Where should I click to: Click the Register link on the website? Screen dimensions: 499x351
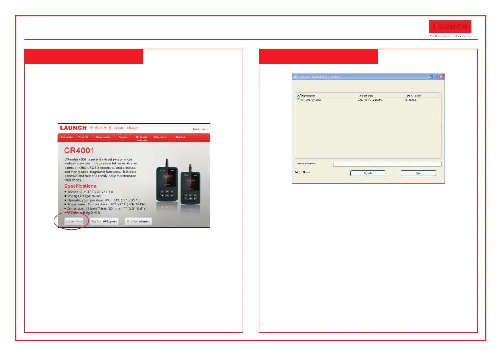point(196,129)
